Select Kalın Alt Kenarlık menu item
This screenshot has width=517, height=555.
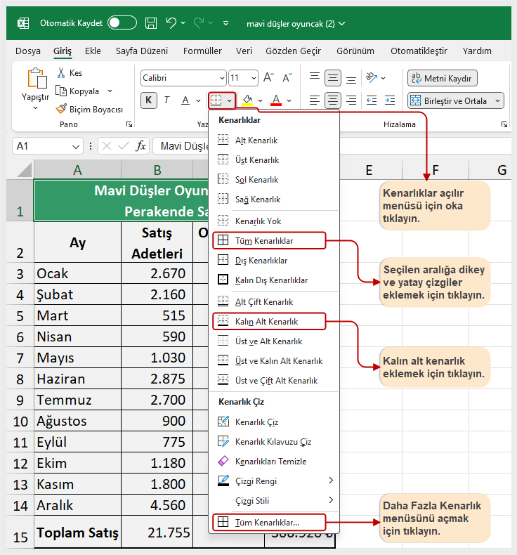coord(269,321)
